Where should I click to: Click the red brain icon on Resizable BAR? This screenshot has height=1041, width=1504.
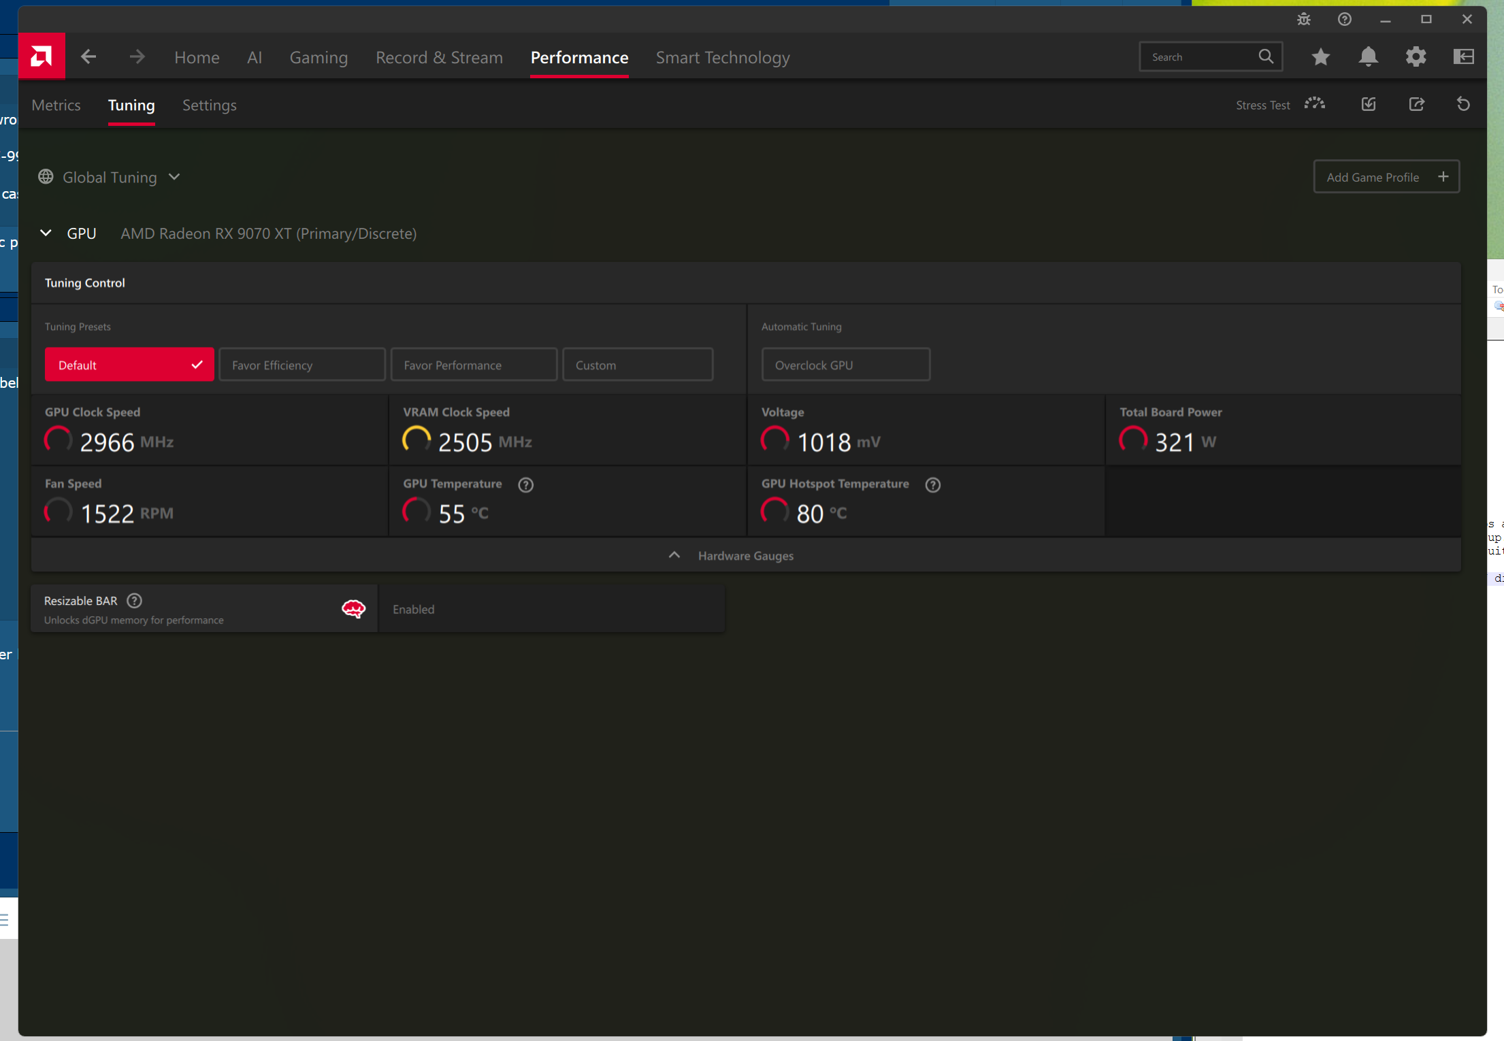click(x=353, y=608)
